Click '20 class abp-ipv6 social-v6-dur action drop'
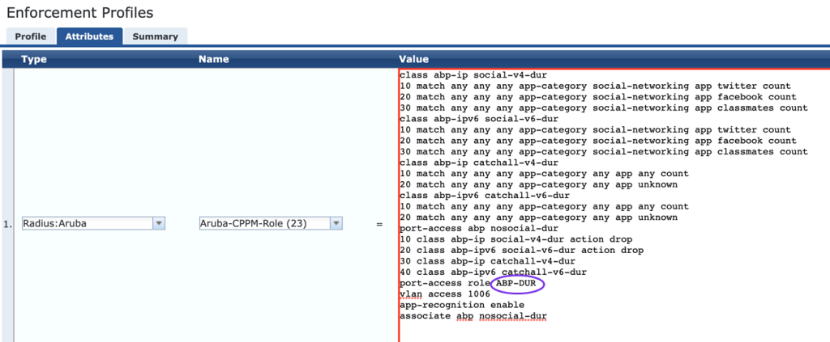 521,250
